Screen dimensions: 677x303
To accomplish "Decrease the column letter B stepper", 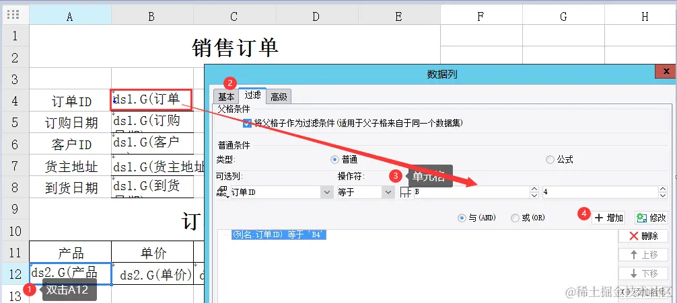I will pos(534,196).
